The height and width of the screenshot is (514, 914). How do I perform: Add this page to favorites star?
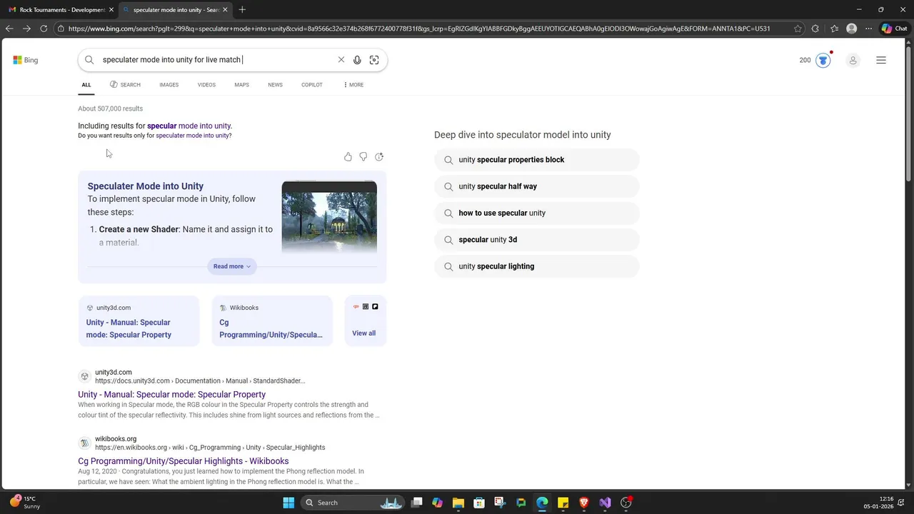(x=797, y=29)
